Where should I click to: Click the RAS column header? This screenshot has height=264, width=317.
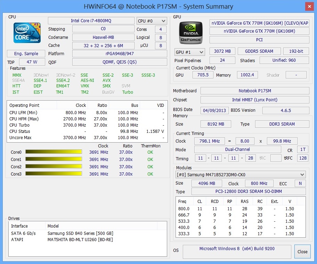coord(245,202)
